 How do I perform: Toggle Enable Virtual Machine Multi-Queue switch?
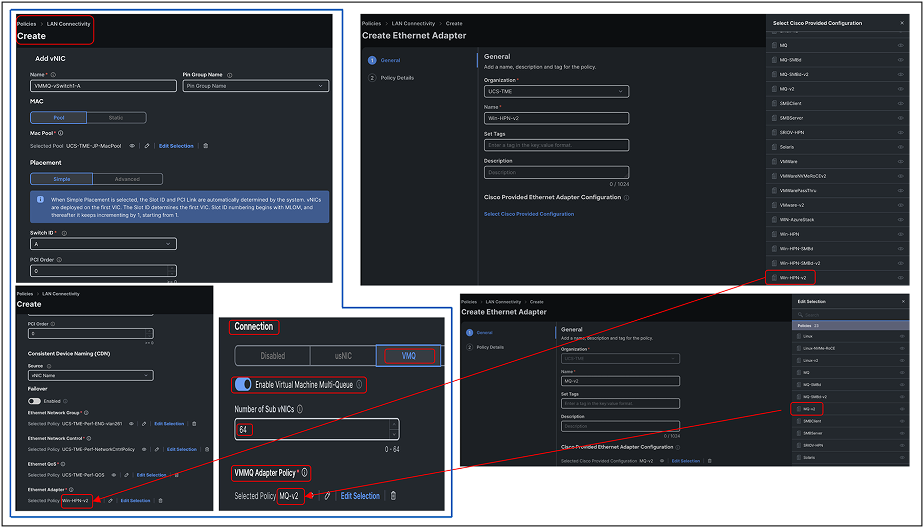[243, 384]
